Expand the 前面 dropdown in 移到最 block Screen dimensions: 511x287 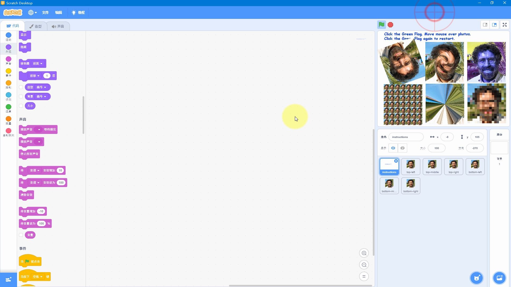coord(38,64)
